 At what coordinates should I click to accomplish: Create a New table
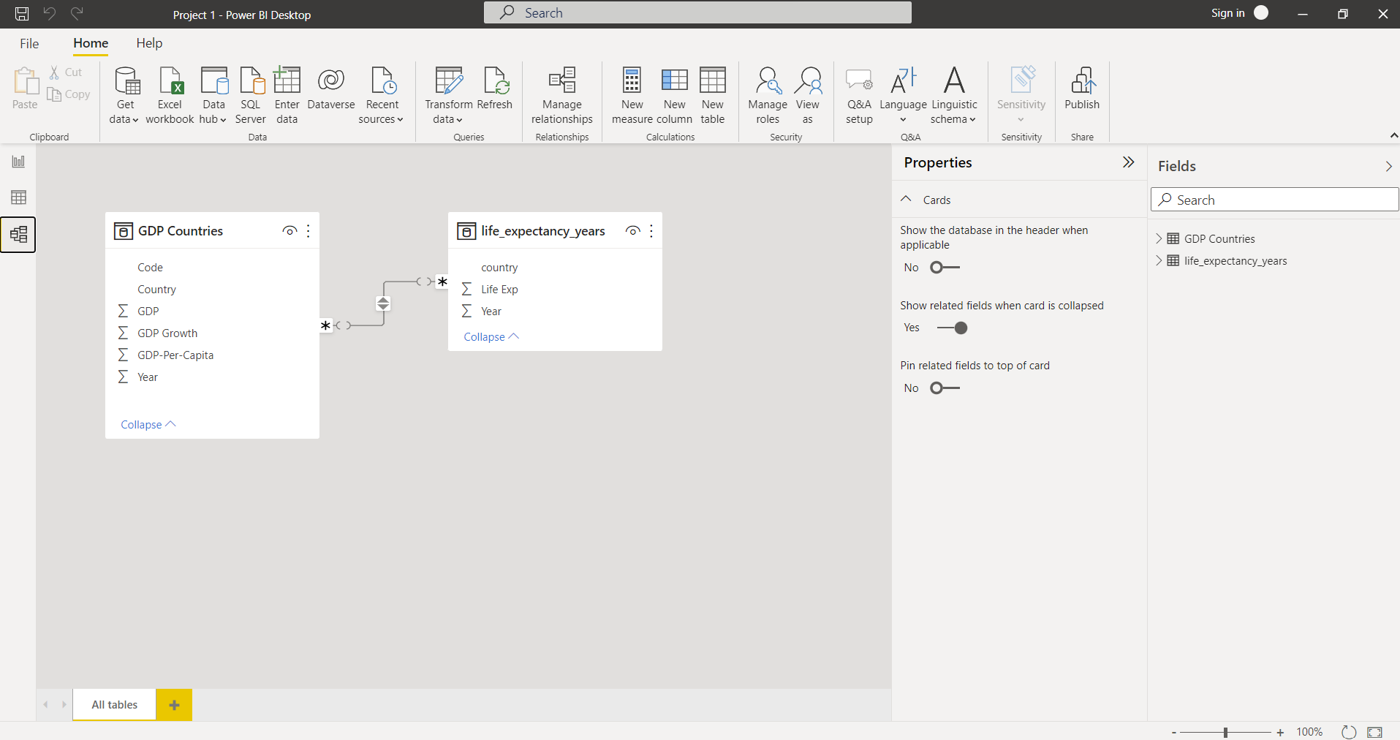point(713,95)
